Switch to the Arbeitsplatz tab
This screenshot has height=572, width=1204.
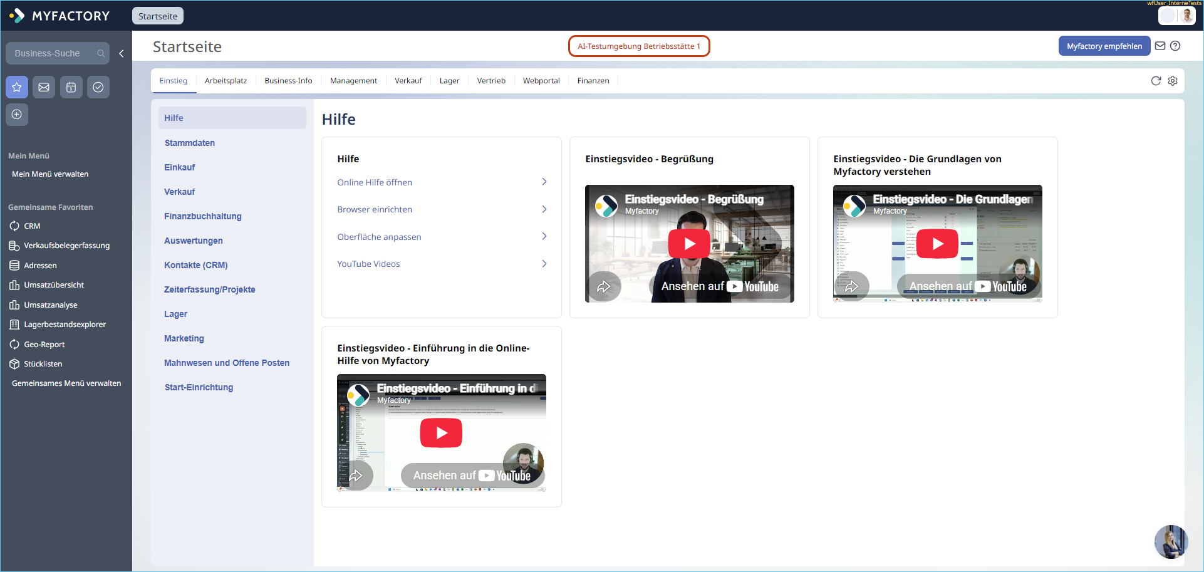226,81
